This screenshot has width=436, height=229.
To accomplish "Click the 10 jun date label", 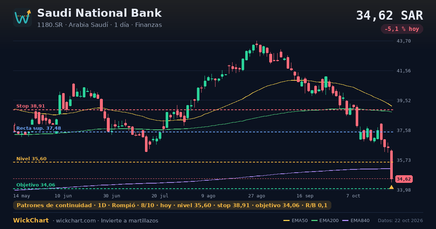I will pos(63,196).
